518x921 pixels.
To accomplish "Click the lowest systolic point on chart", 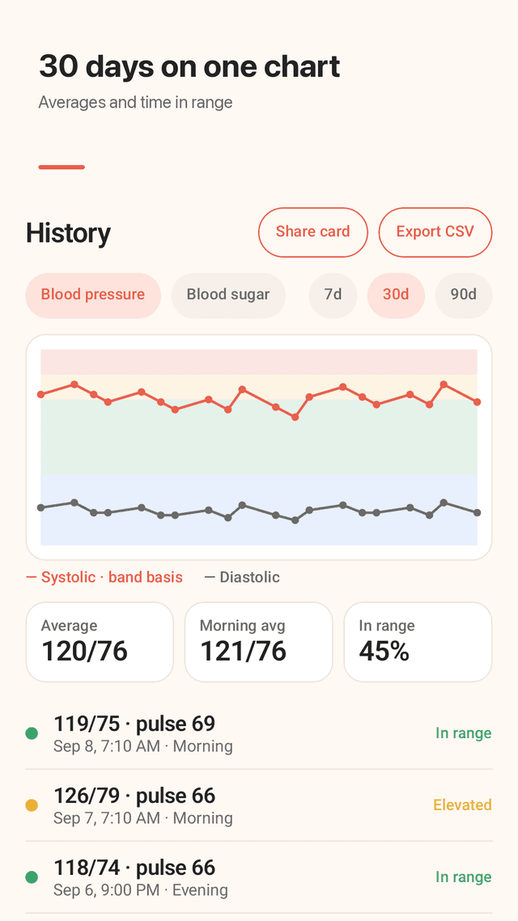I will [295, 417].
